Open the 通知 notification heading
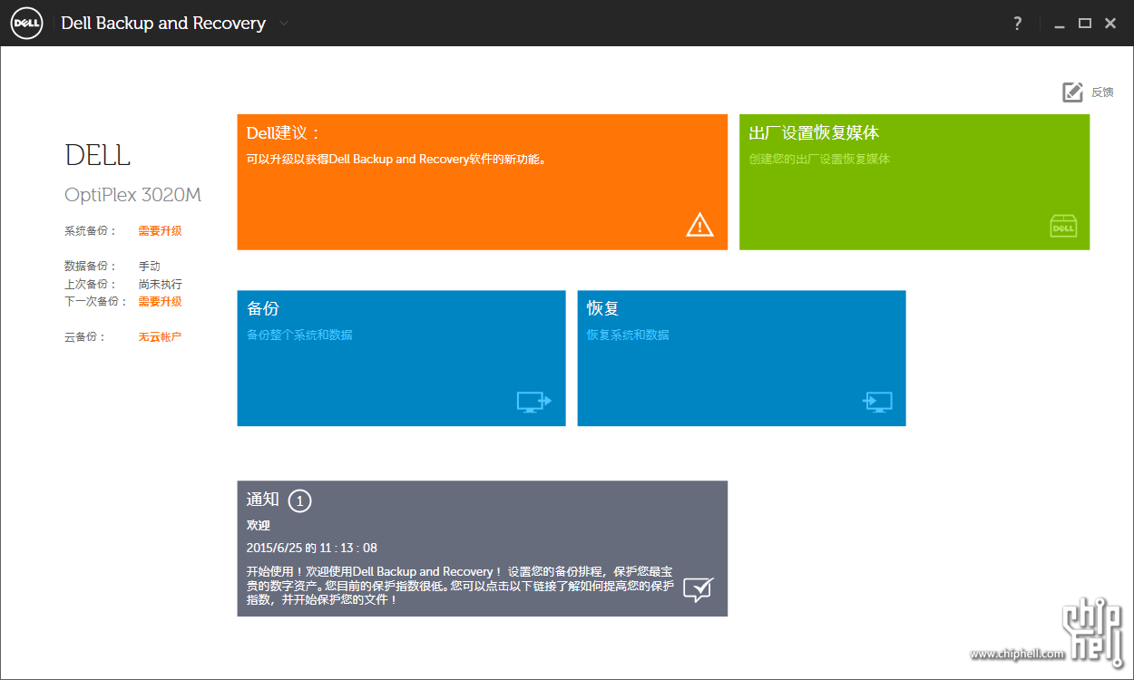The width and height of the screenshot is (1134, 680). (x=263, y=500)
